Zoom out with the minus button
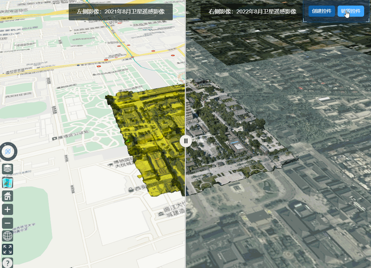 coord(8,223)
